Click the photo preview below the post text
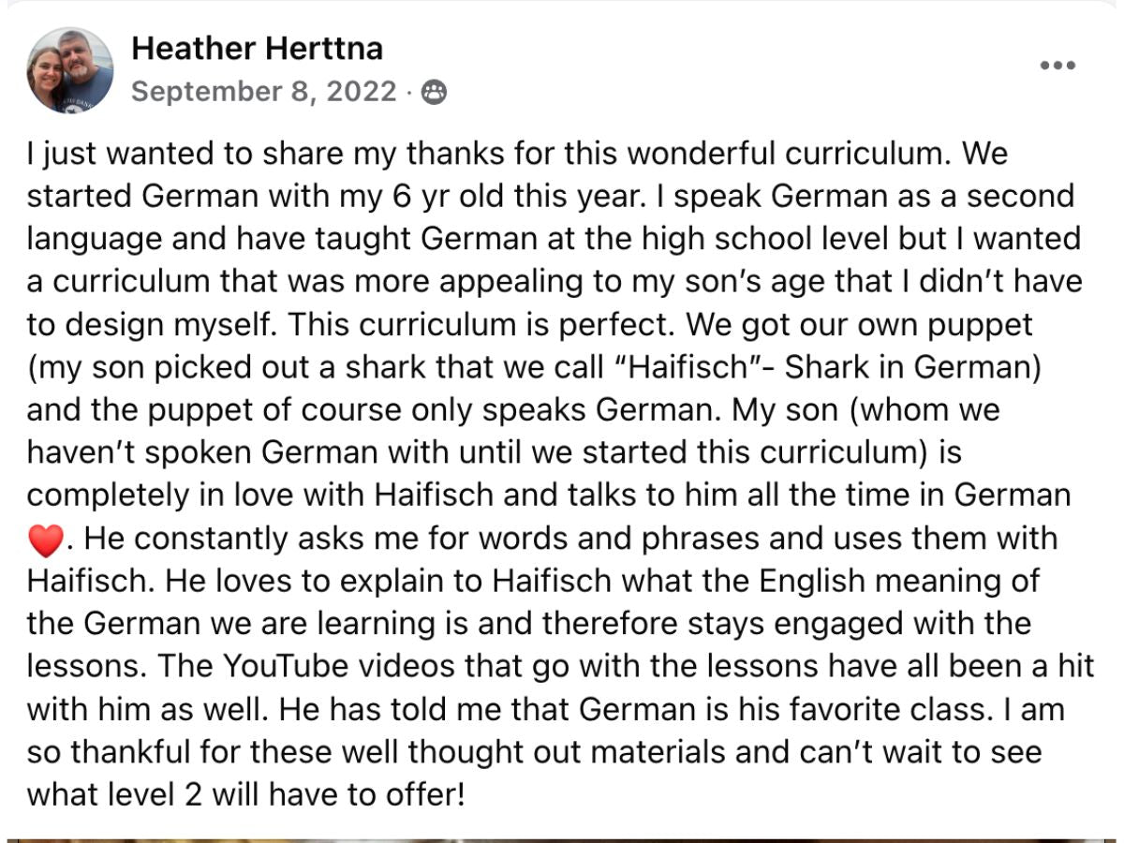 click(562, 839)
